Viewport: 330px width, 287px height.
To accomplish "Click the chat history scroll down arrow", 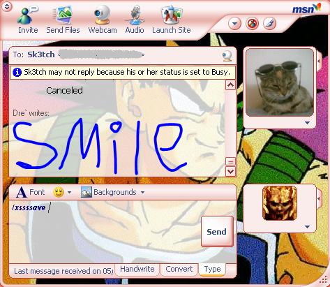I will (230, 172).
